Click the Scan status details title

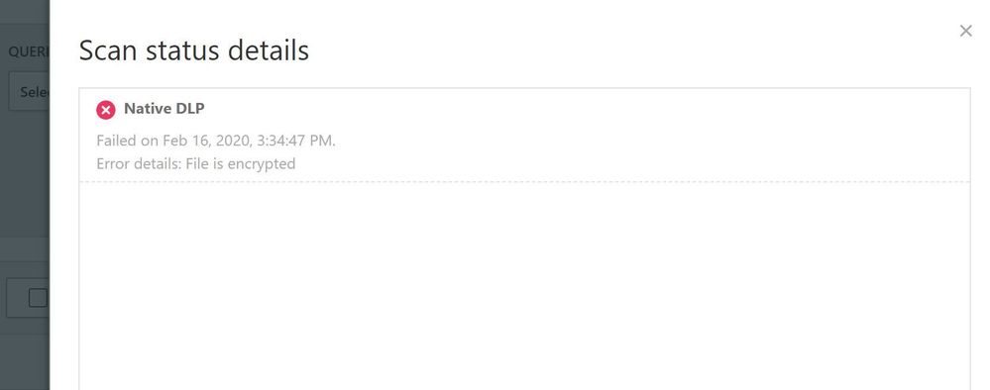point(194,50)
